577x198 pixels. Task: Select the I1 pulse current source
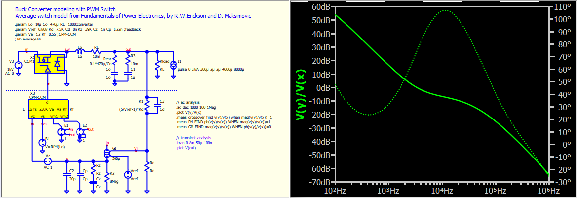click(173, 66)
